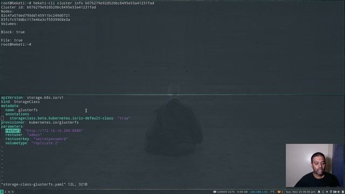Click the IP address 192.168.1.81 in status bar

click(259, 192)
